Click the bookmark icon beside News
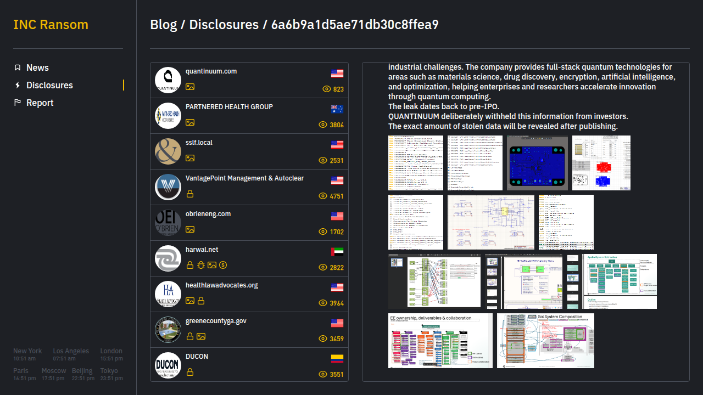The image size is (703, 395). pyautogui.click(x=18, y=67)
